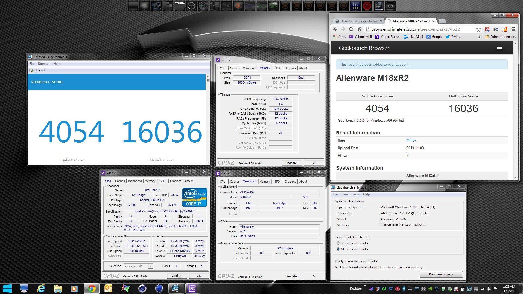This screenshot has height=294, width=523.
Task: Open the camera lens dock icon
Action: click(x=203, y=6)
